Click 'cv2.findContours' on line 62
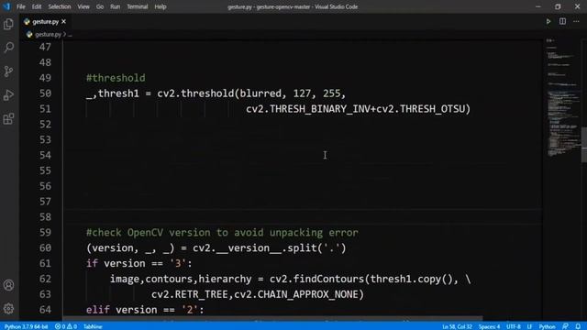 point(316,279)
